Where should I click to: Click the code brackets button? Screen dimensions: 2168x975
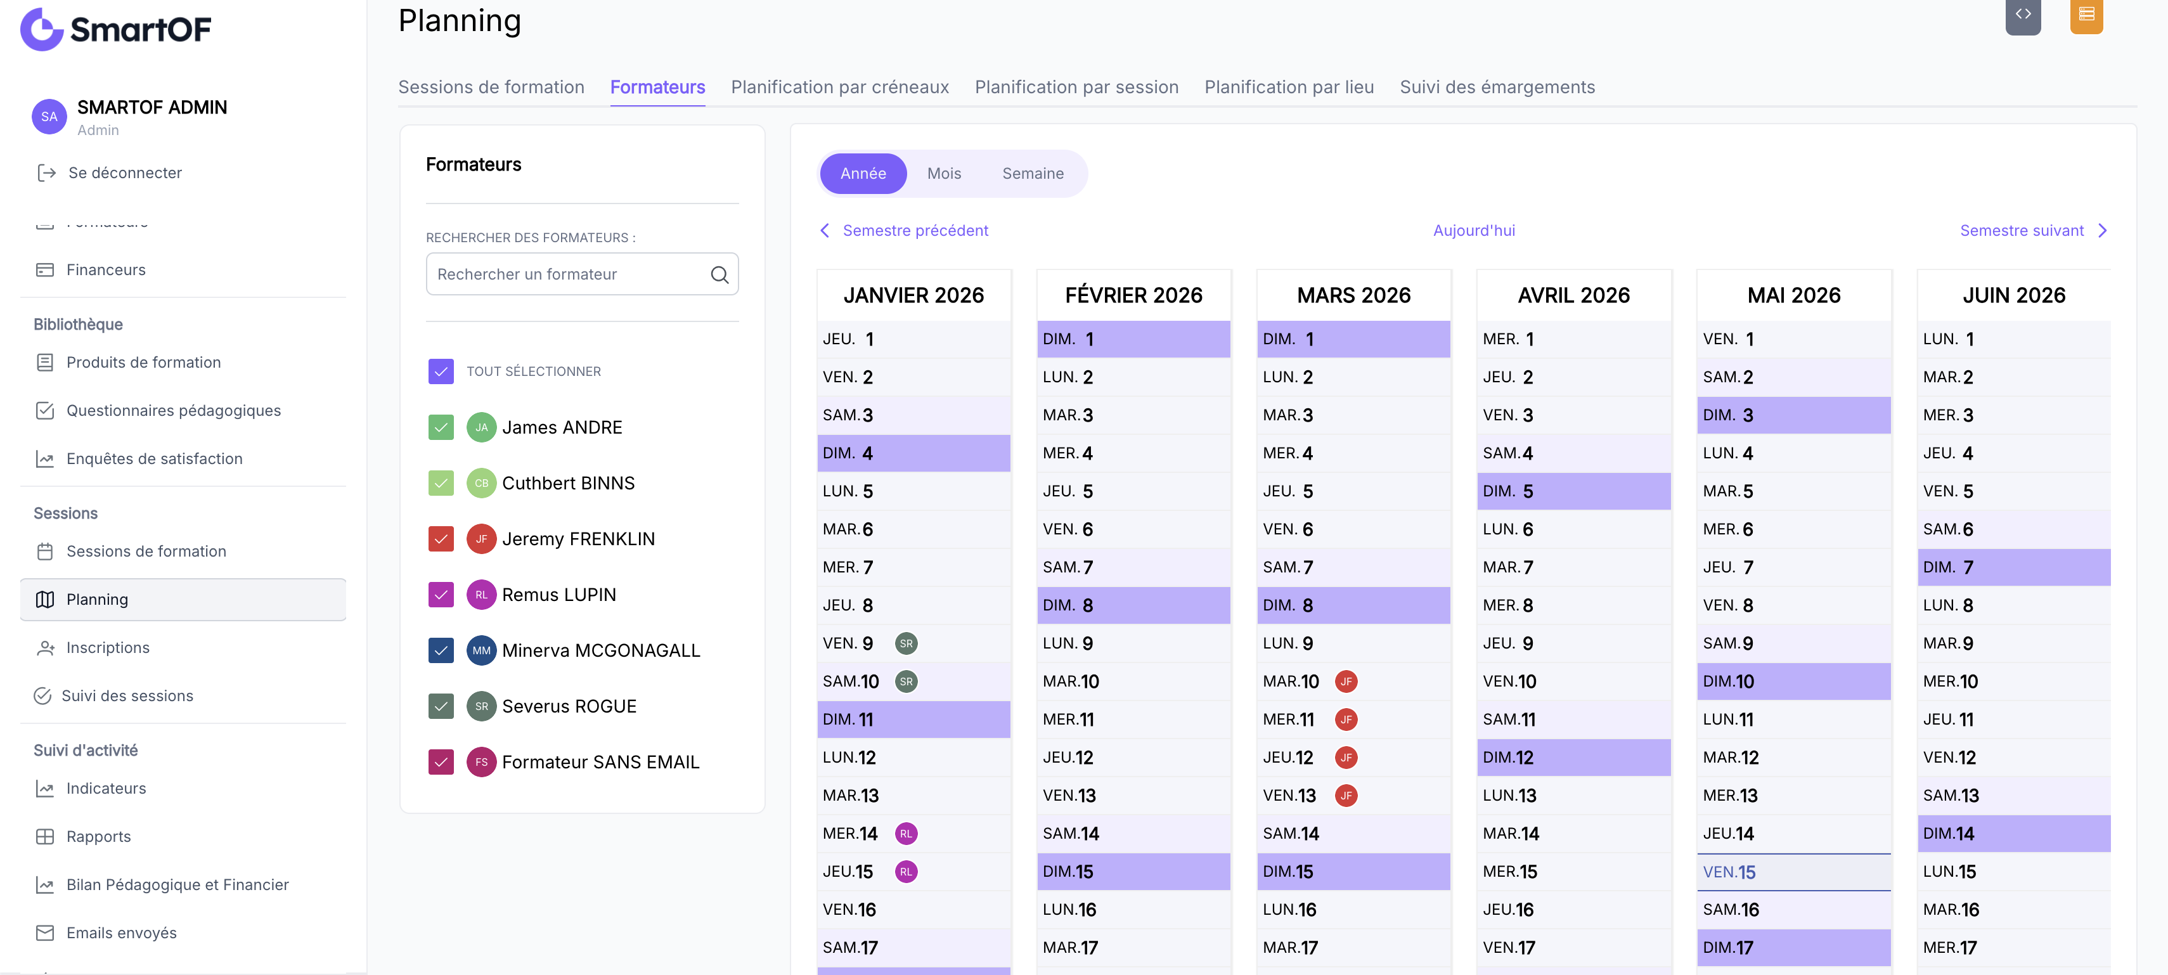point(2023,15)
